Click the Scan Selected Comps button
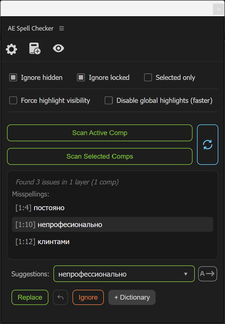 (100, 156)
